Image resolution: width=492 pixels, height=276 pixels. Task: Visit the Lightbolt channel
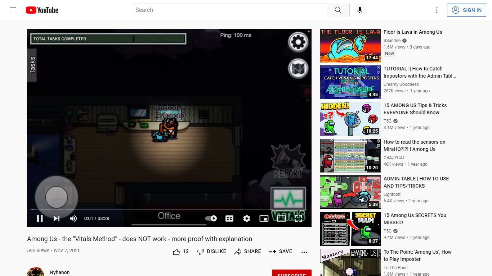(x=392, y=194)
